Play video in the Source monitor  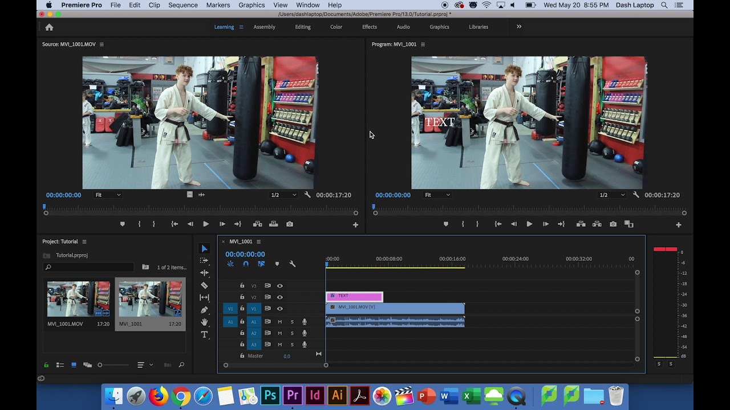tap(206, 224)
